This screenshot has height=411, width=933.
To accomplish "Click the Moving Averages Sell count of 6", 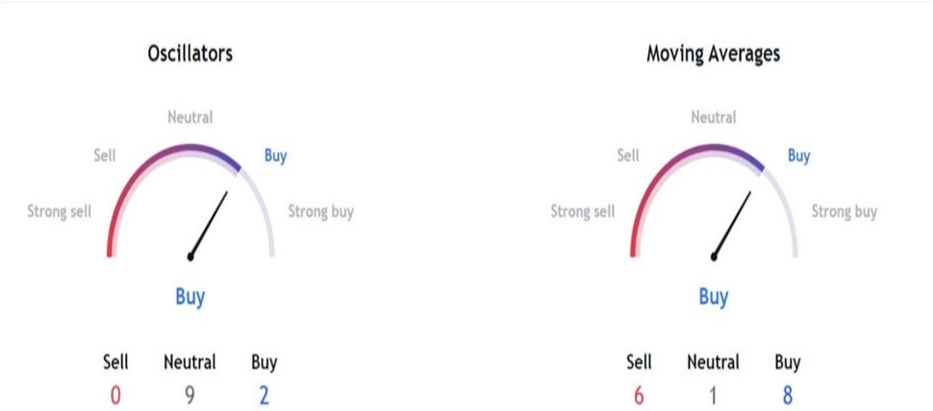I will pyautogui.click(x=639, y=395).
